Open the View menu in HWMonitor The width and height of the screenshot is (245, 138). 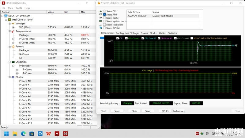[x=10, y=8]
